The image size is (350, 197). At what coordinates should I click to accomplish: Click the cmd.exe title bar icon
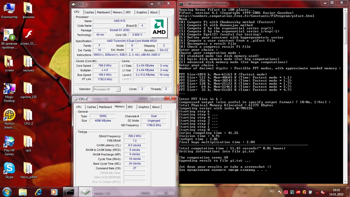tap(181, 4)
